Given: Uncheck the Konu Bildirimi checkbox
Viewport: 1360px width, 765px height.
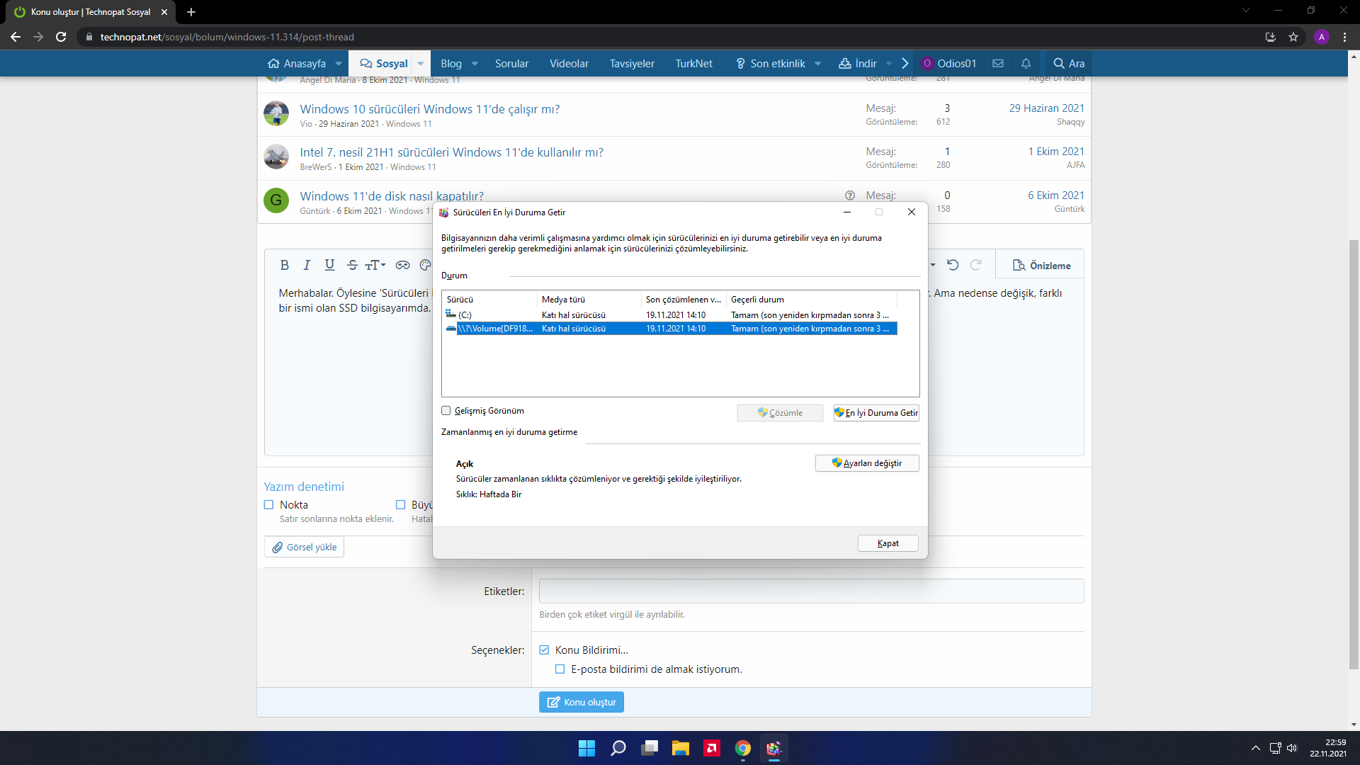Looking at the screenshot, I should click(544, 650).
